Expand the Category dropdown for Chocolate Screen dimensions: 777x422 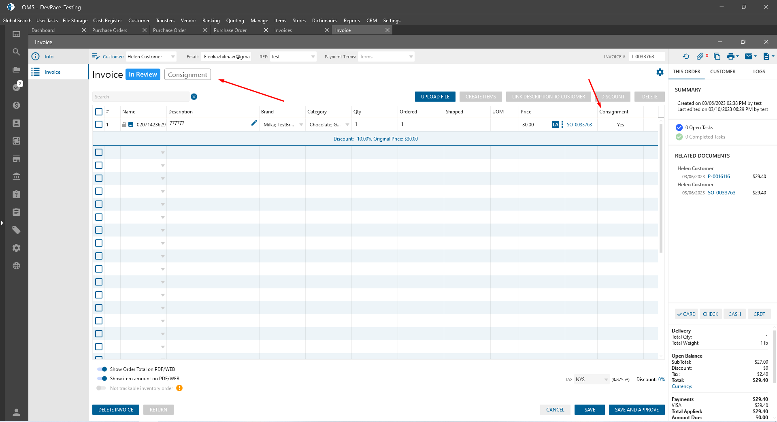(x=347, y=125)
